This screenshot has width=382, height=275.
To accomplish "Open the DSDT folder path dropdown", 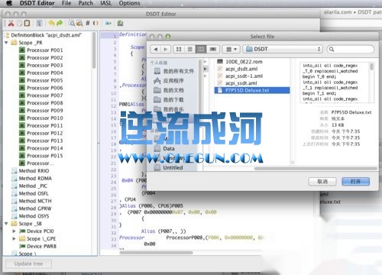I will tap(283, 49).
